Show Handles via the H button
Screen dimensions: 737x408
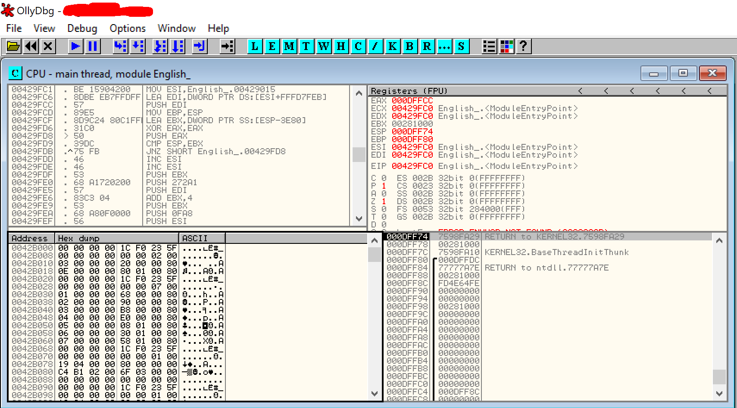click(x=341, y=46)
